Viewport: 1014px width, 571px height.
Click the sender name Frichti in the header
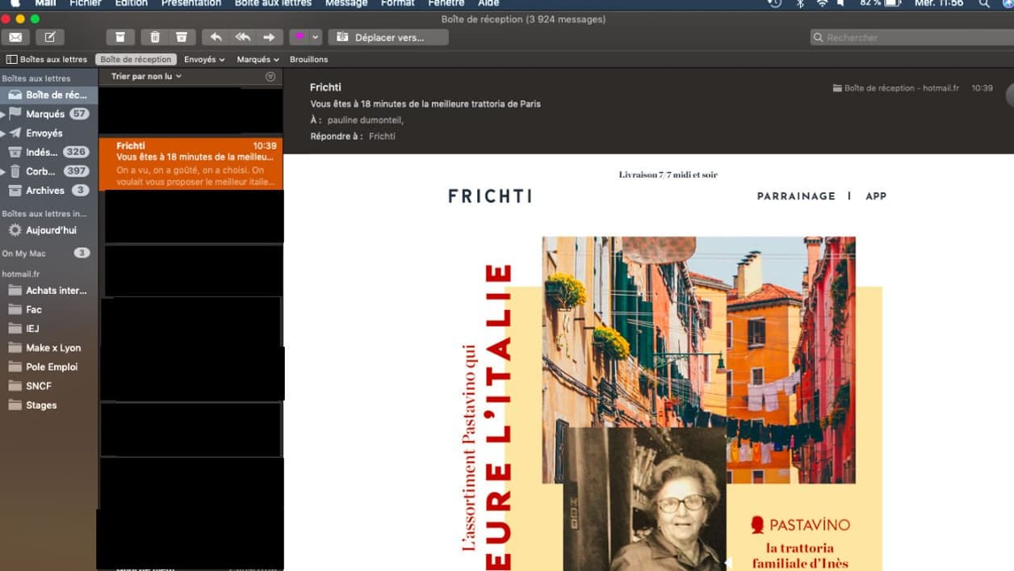pos(325,87)
